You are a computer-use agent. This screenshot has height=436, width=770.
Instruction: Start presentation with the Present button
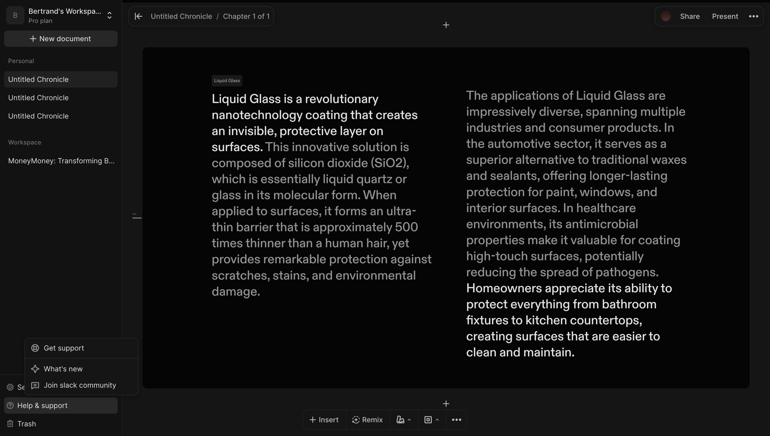click(x=725, y=16)
